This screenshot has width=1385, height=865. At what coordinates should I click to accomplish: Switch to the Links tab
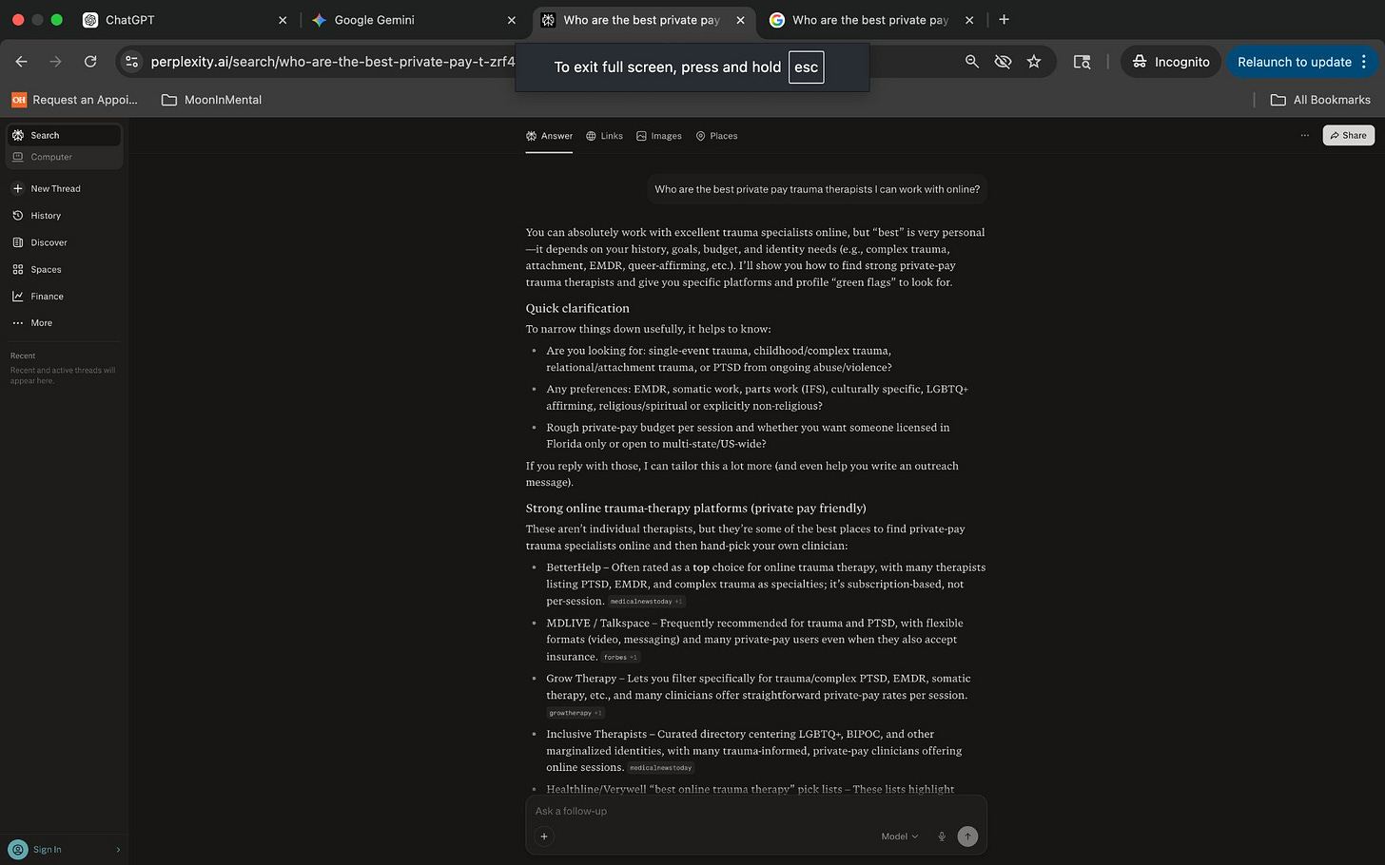tap(605, 136)
